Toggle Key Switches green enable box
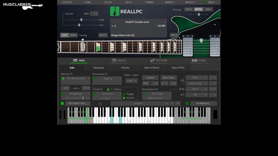This screenshot has height=156, width=278. point(62,104)
